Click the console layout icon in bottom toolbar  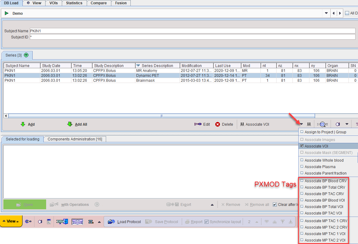click(x=78, y=222)
